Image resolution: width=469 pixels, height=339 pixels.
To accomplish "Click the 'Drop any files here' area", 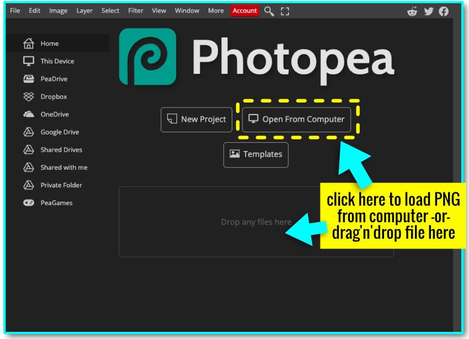I will click(x=256, y=222).
